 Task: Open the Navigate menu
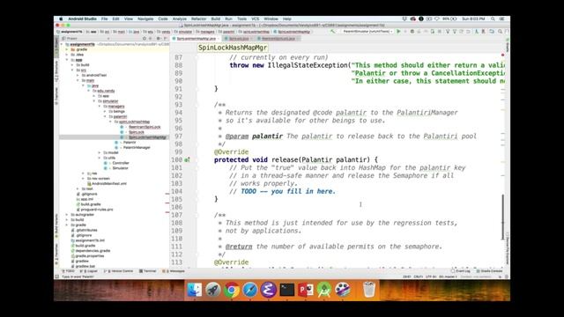click(145, 18)
